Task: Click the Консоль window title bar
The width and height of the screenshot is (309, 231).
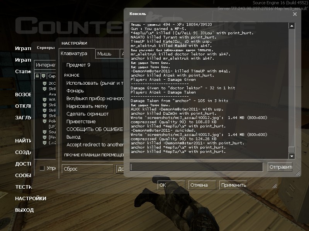Action: point(209,14)
